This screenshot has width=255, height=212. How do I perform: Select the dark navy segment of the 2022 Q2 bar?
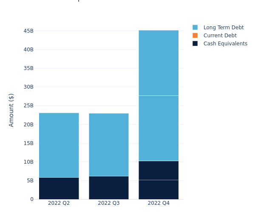(x=59, y=188)
